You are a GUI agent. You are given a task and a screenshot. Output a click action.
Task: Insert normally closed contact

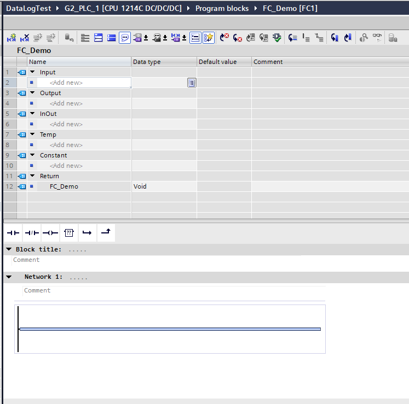32,233
